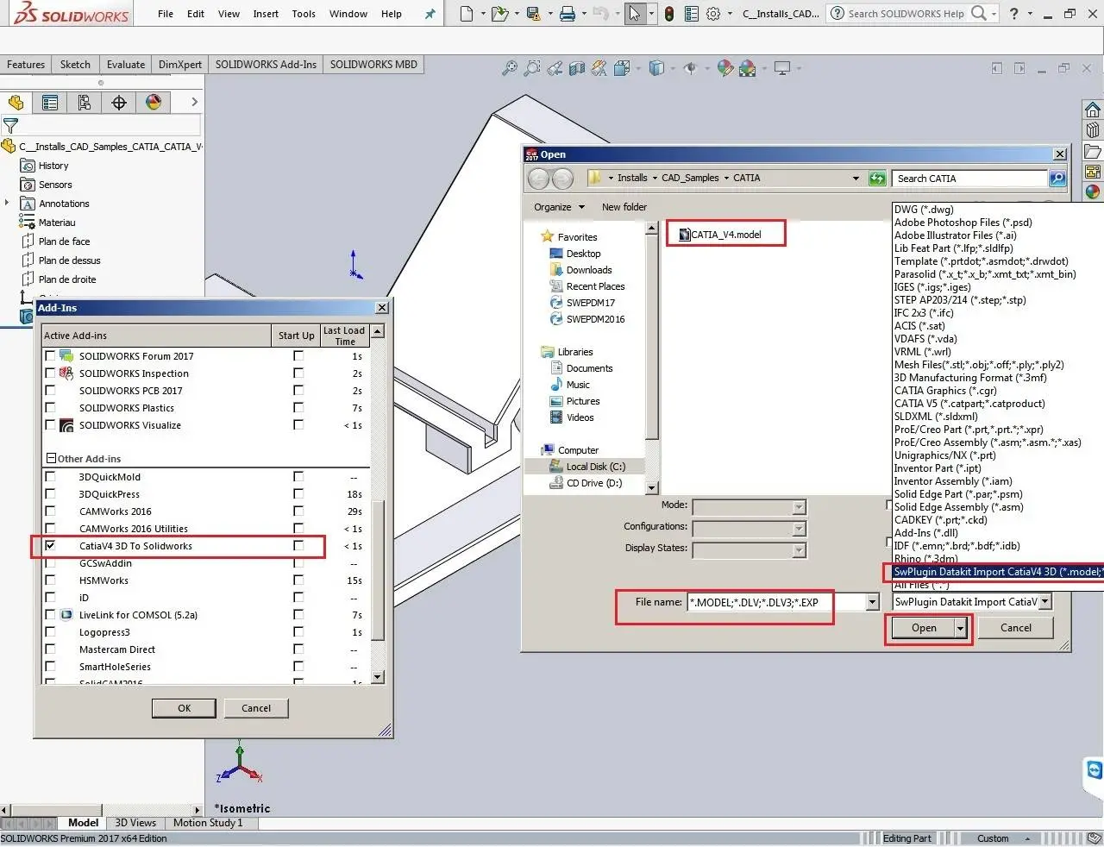Click the Save icon in top toolbar
The height and width of the screenshot is (847, 1104).
[533, 14]
